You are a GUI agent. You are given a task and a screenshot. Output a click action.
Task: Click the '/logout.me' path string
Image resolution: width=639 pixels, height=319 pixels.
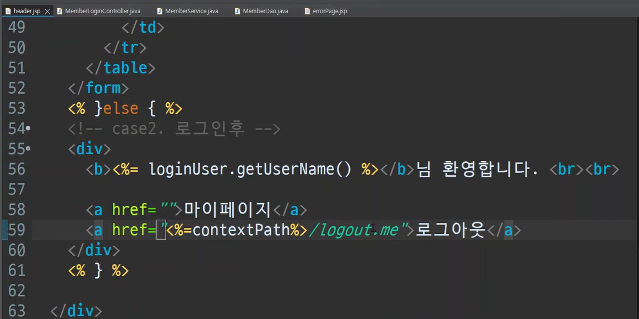(x=354, y=230)
